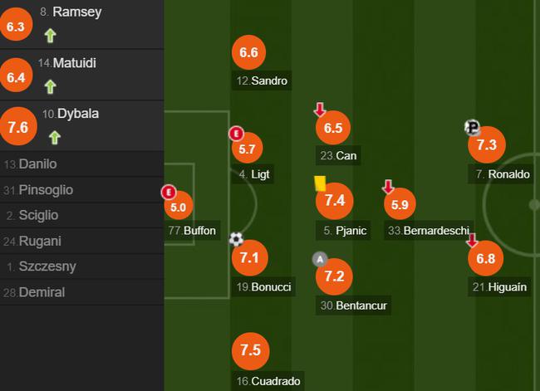The height and width of the screenshot is (391, 540).
Task: Click the penalty icon on Ronaldo
Action: click(x=472, y=127)
